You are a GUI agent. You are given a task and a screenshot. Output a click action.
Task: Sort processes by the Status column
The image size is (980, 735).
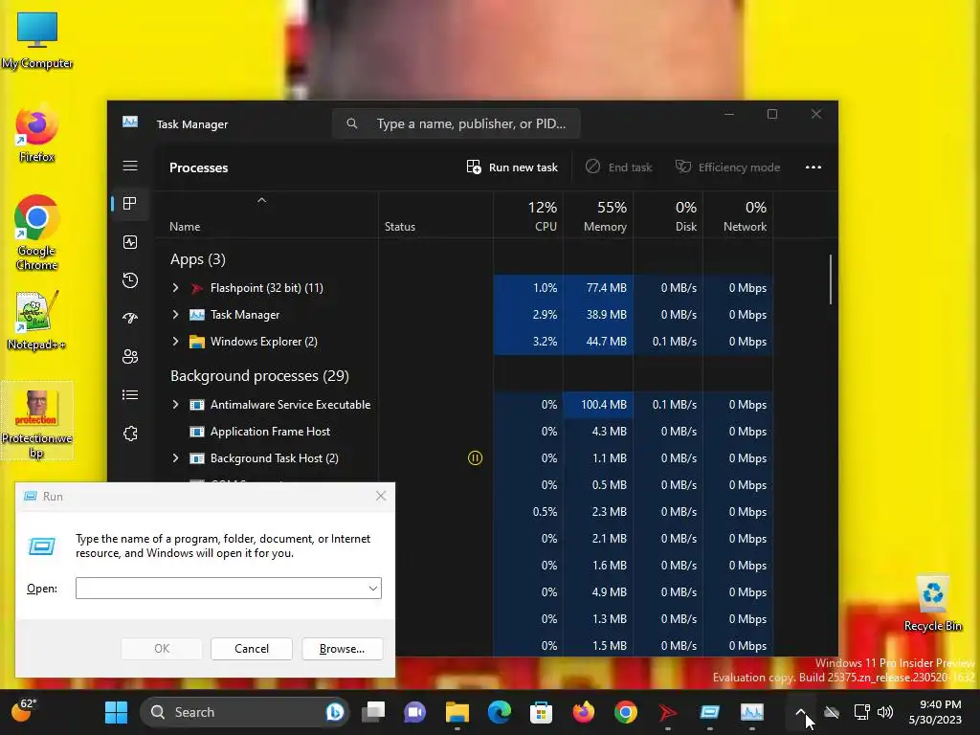coord(435,215)
